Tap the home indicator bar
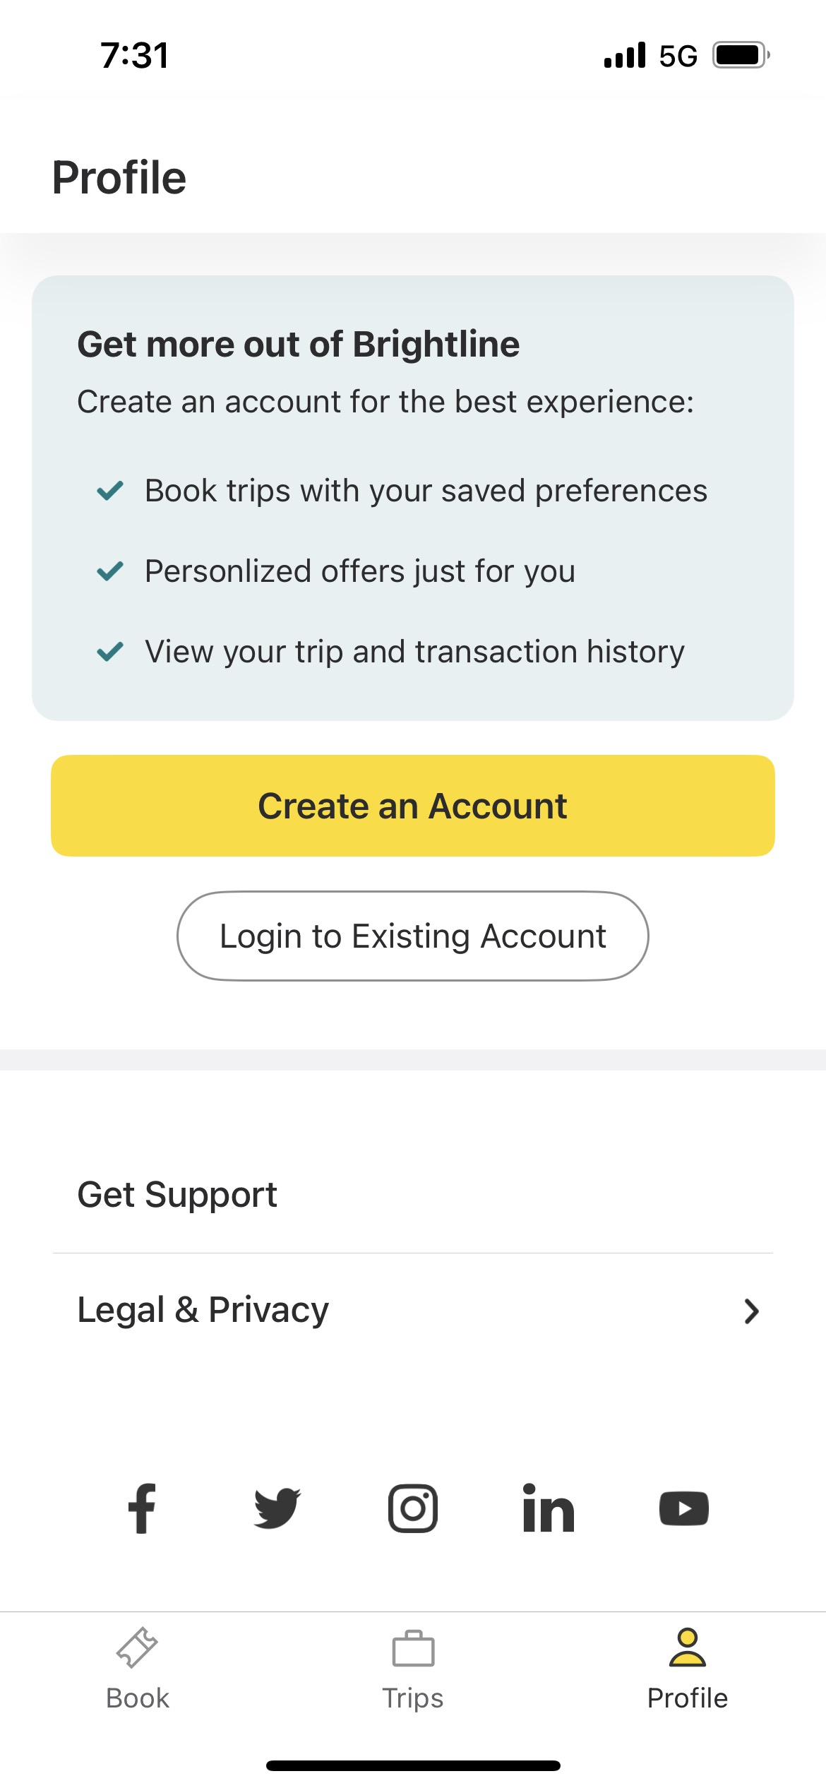The image size is (826, 1788). [x=413, y=1765]
